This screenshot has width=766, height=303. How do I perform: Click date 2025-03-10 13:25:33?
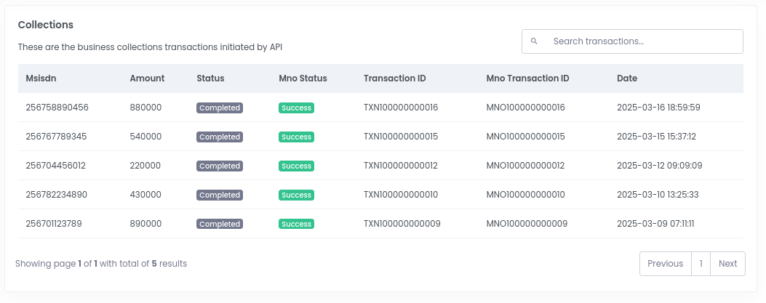pos(658,195)
